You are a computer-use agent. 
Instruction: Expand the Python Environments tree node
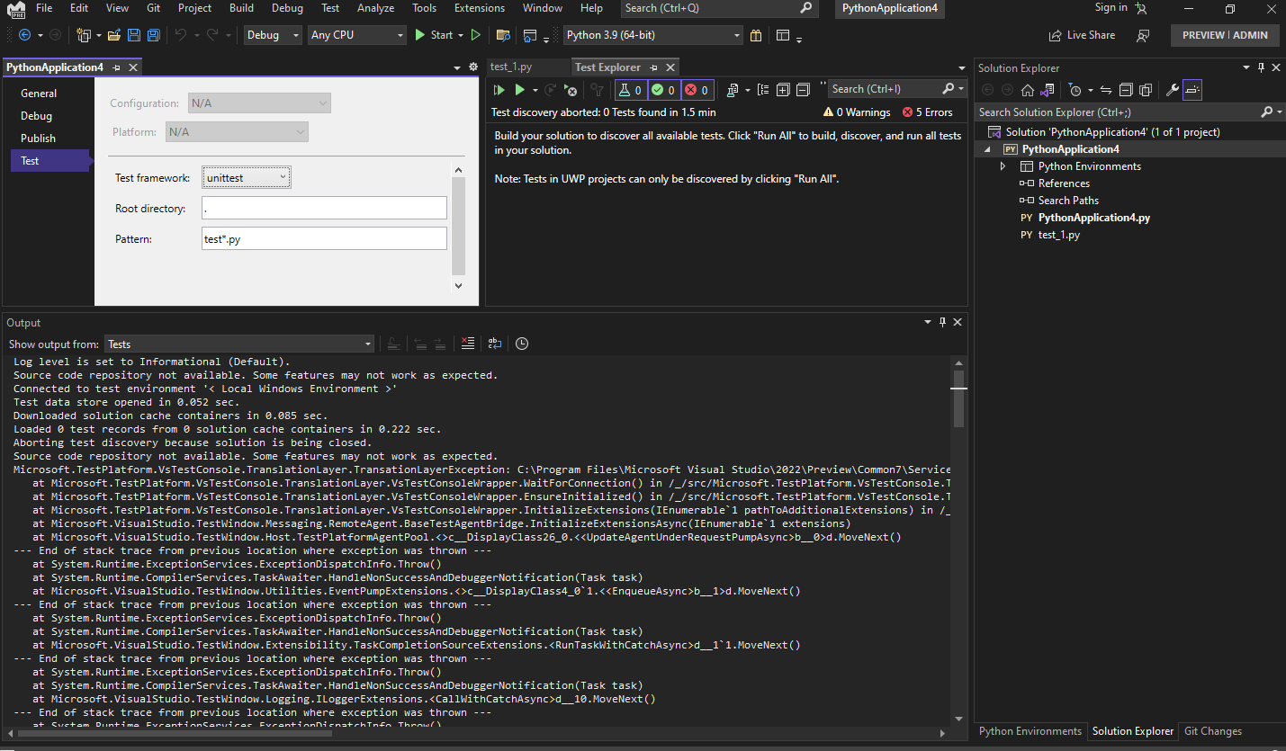1002,165
